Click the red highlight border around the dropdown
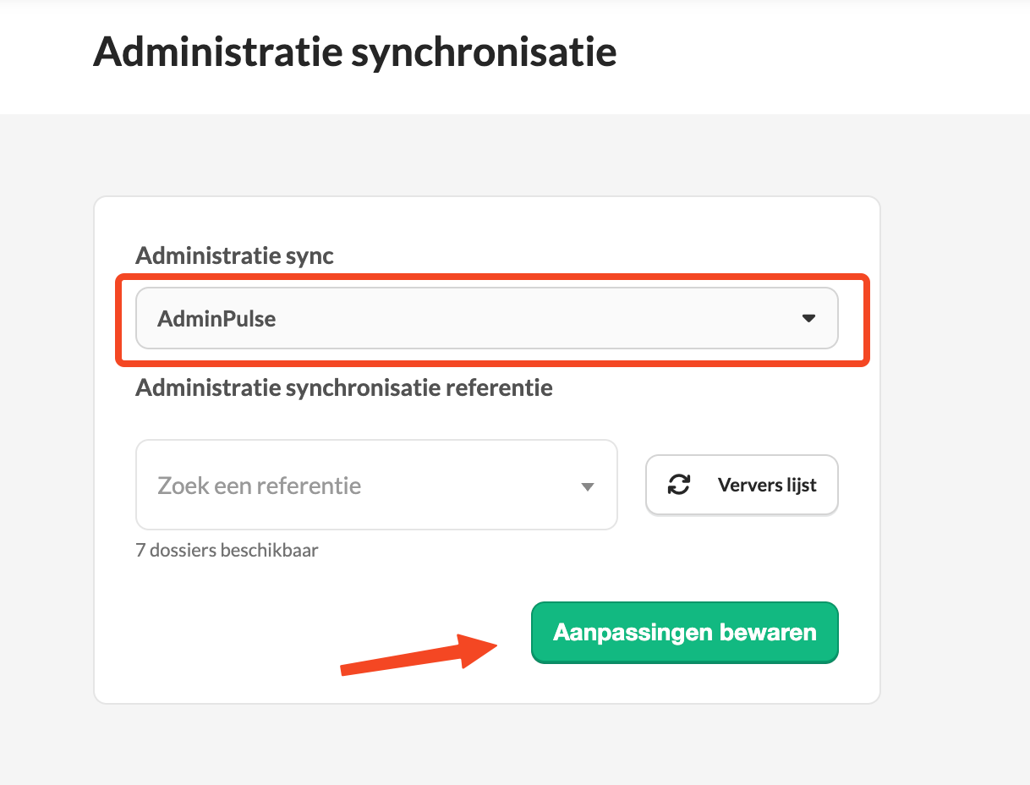Image resolution: width=1030 pixels, height=785 pixels. point(493,277)
